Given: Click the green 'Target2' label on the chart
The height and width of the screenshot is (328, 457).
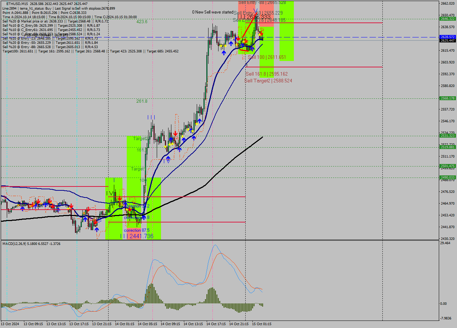Looking at the screenshot, I should click(141, 138).
